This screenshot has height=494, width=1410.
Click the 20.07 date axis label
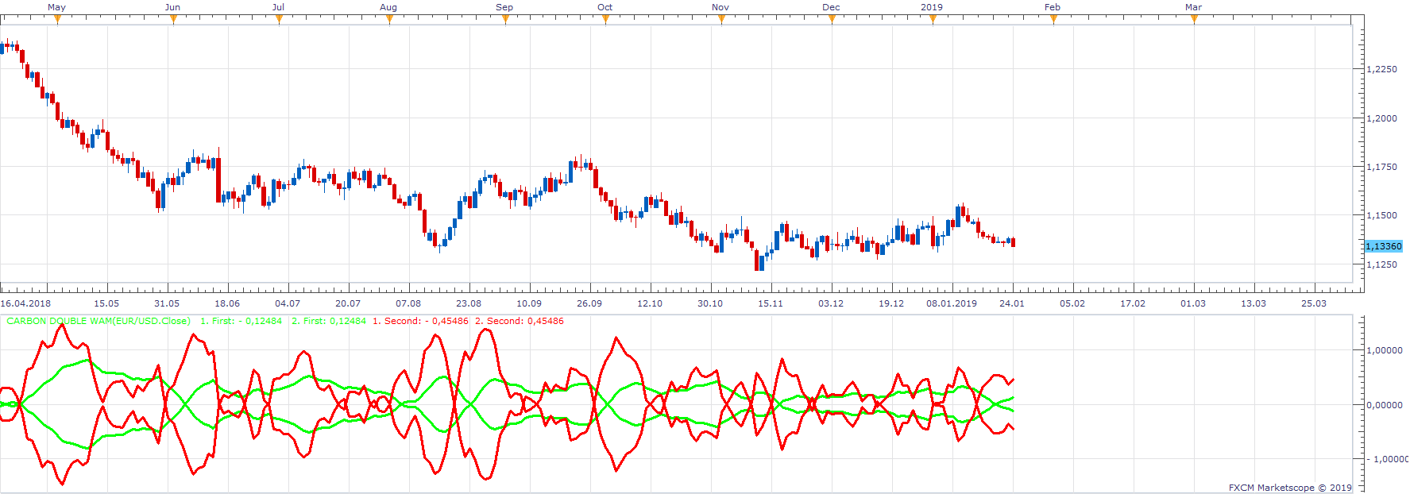tap(348, 303)
